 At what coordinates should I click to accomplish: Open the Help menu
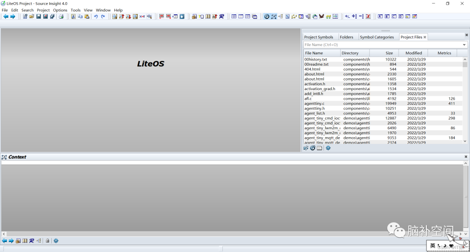click(x=118, y=10)
